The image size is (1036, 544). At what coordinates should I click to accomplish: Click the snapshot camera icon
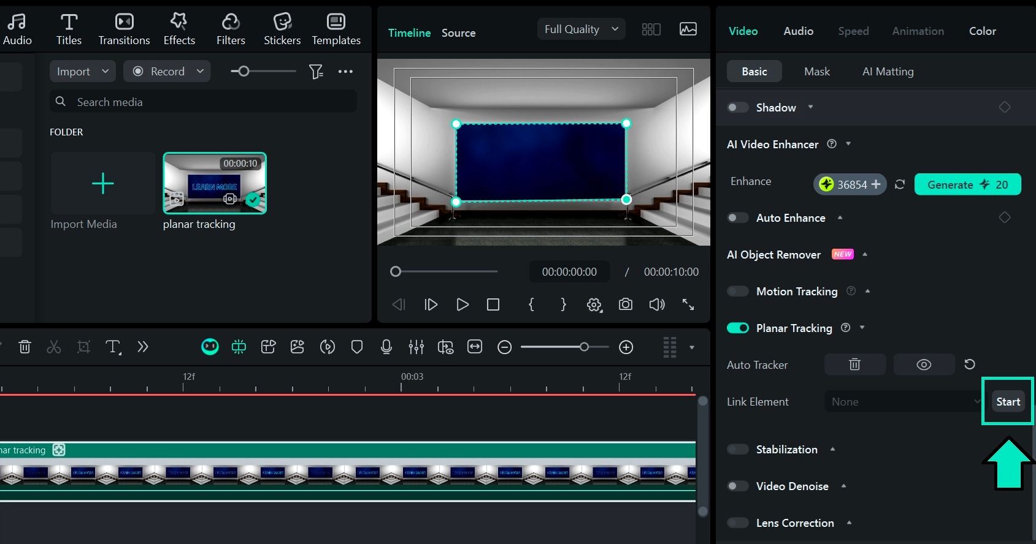point(625,304)
